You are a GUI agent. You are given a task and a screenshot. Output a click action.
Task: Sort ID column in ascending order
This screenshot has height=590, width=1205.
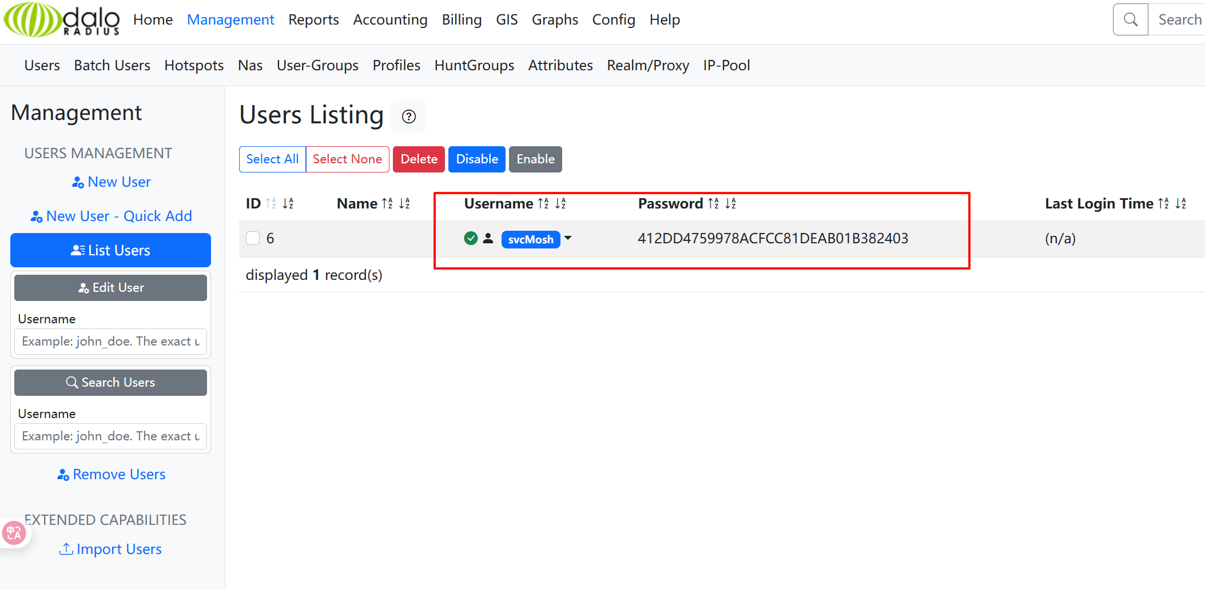tap(271, 204)
